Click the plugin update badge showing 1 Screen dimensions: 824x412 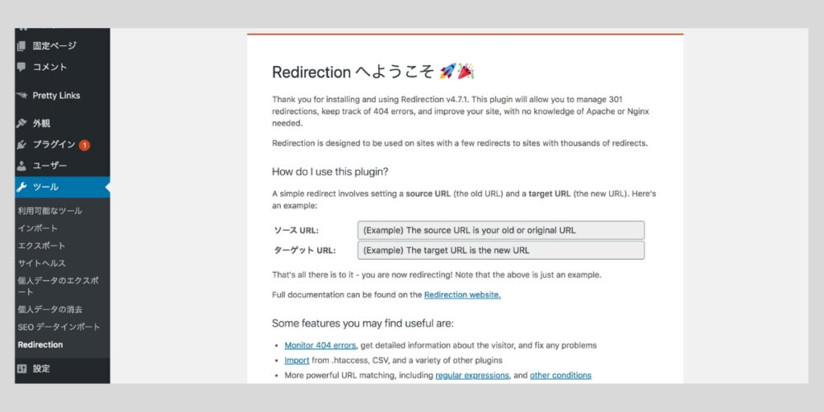point(84,145)
